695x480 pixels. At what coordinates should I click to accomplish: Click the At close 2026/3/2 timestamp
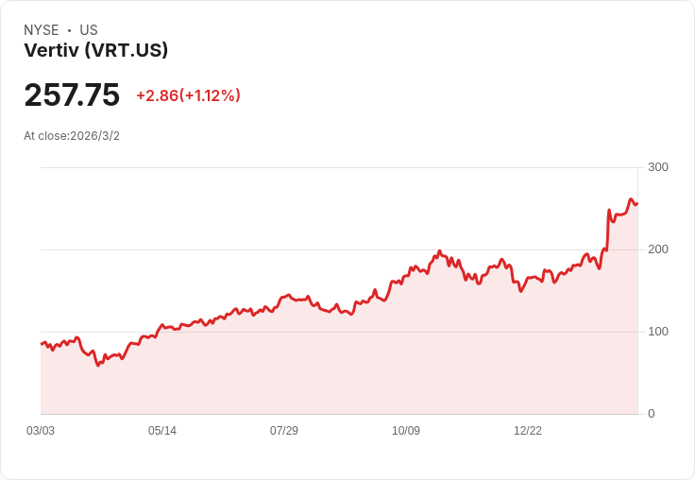[x=72, y=136]
